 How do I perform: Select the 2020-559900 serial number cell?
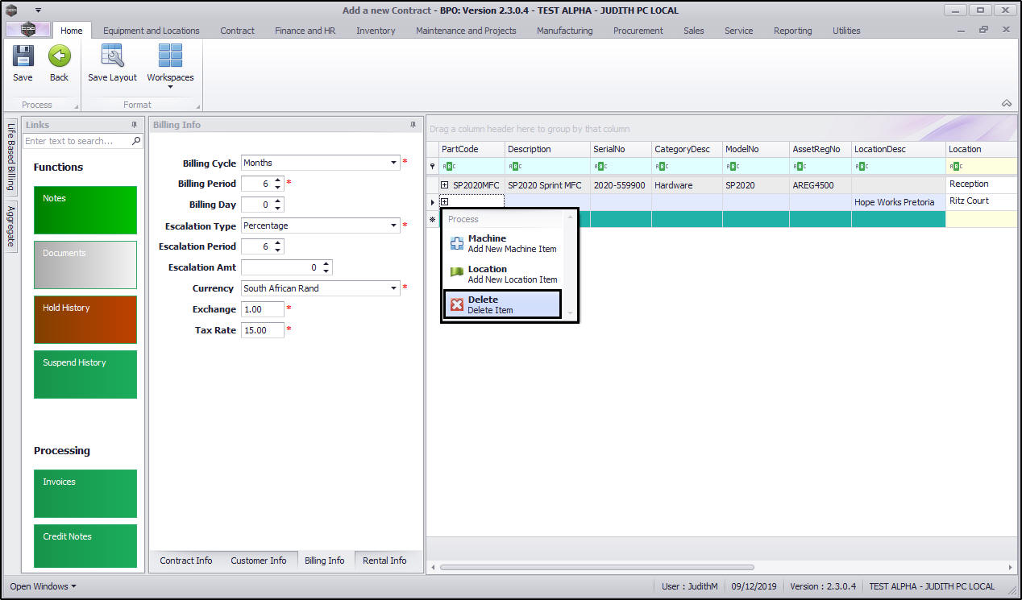pos(619,185)
